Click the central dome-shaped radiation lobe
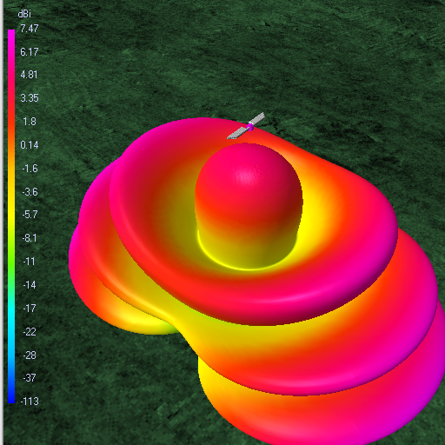 coord(249,203)
